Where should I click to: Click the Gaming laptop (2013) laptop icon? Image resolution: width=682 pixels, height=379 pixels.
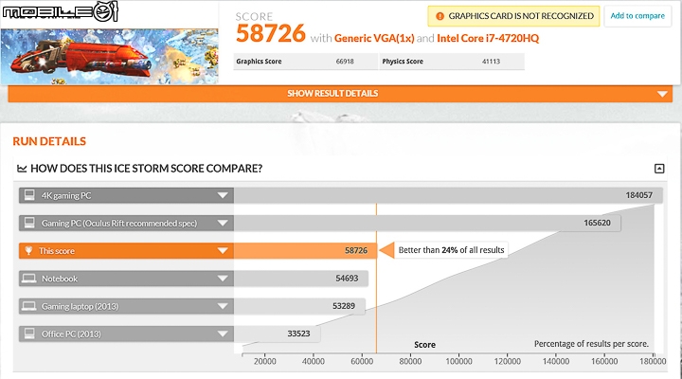point(29,306)
